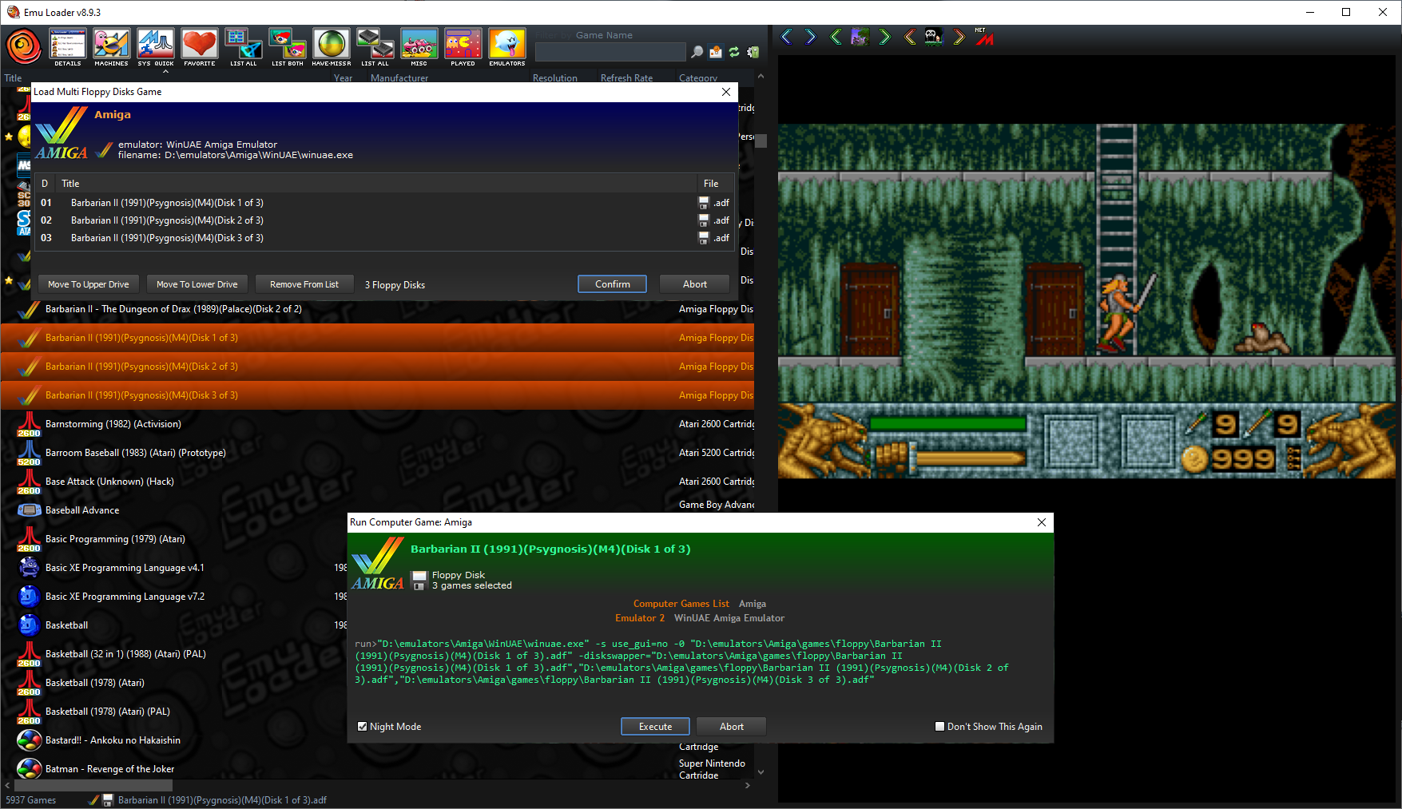Click the Played Pac-Man maze icon
The image size is (1402, 809).
point(463,46)
